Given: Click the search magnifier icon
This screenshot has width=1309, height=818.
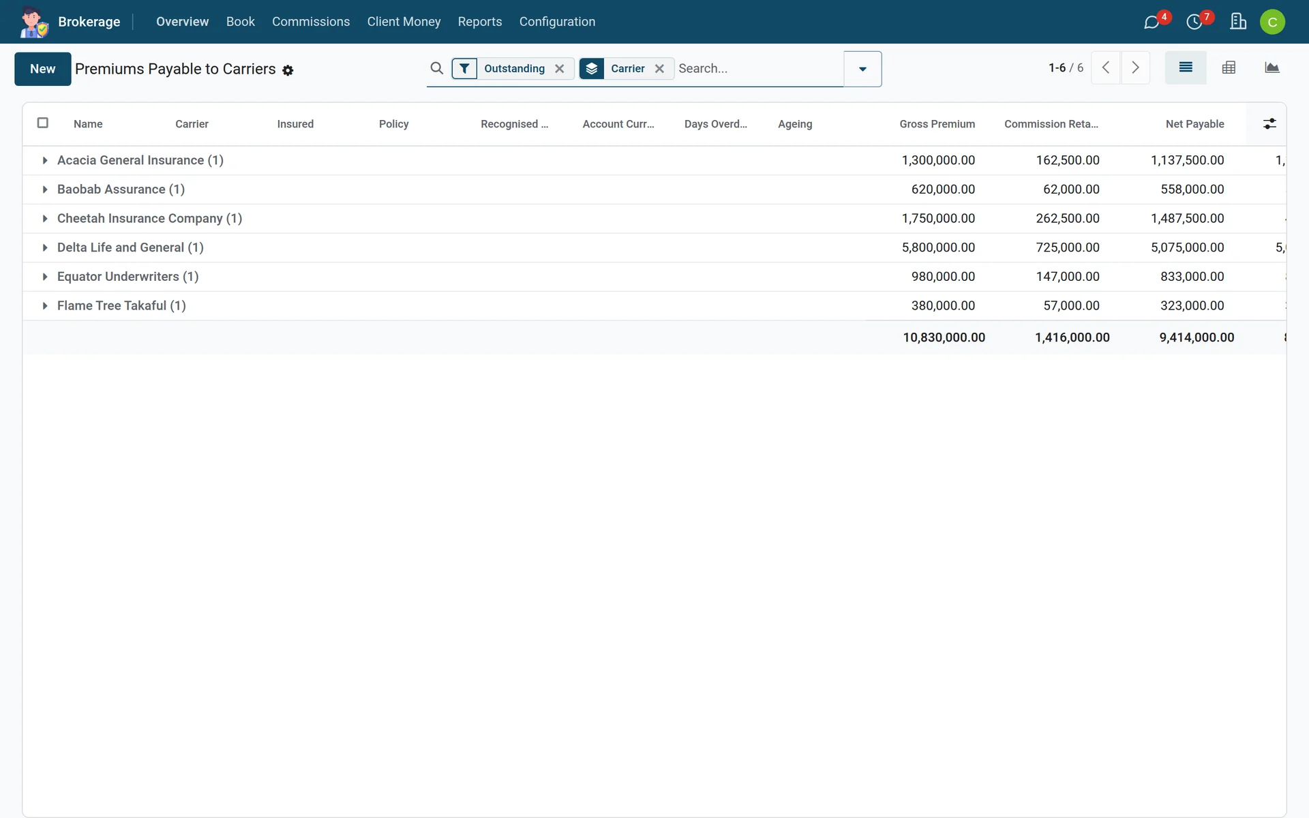Looking at the screenshot, I should 437,68.
